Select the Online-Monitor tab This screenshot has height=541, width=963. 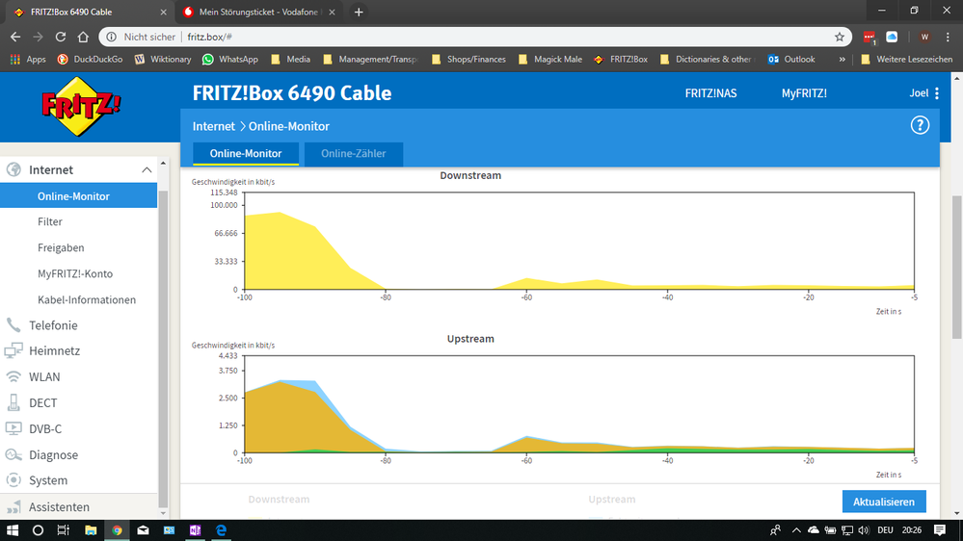pos(246,153)
